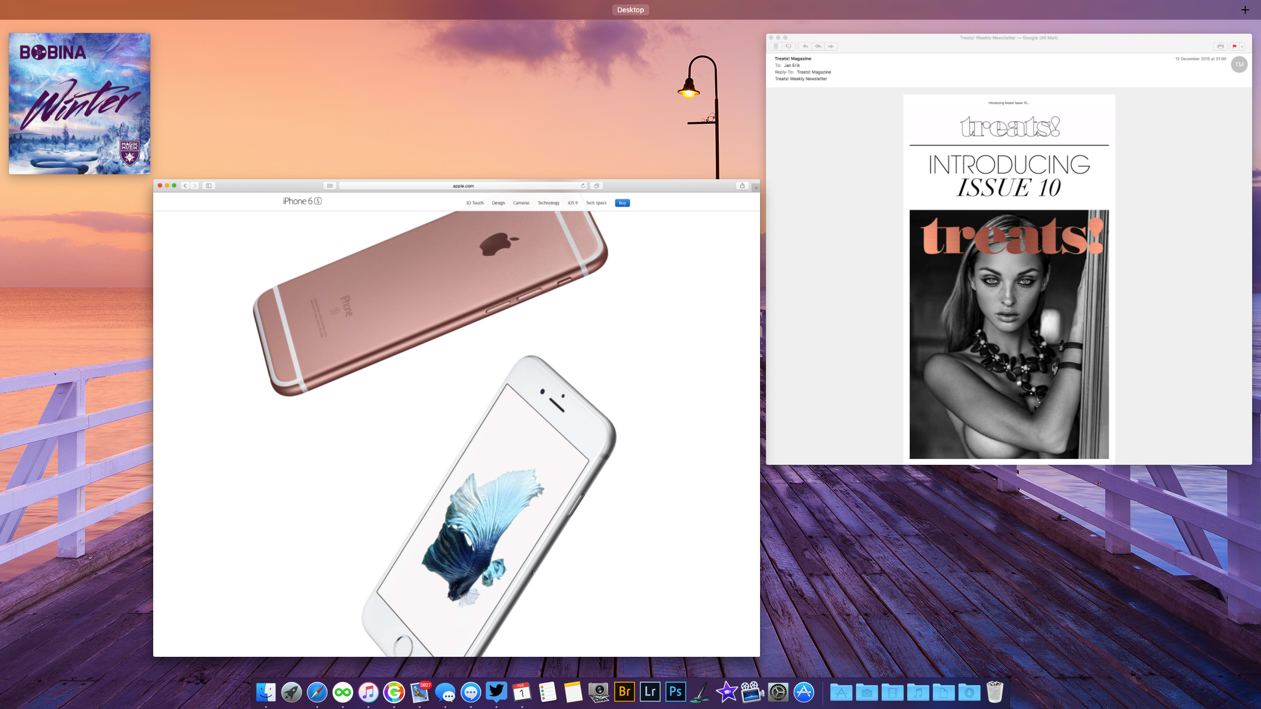This screenshot has height=709, width=1261.
Task: Add a new desktop with plus
Action: click(1245, 10)
